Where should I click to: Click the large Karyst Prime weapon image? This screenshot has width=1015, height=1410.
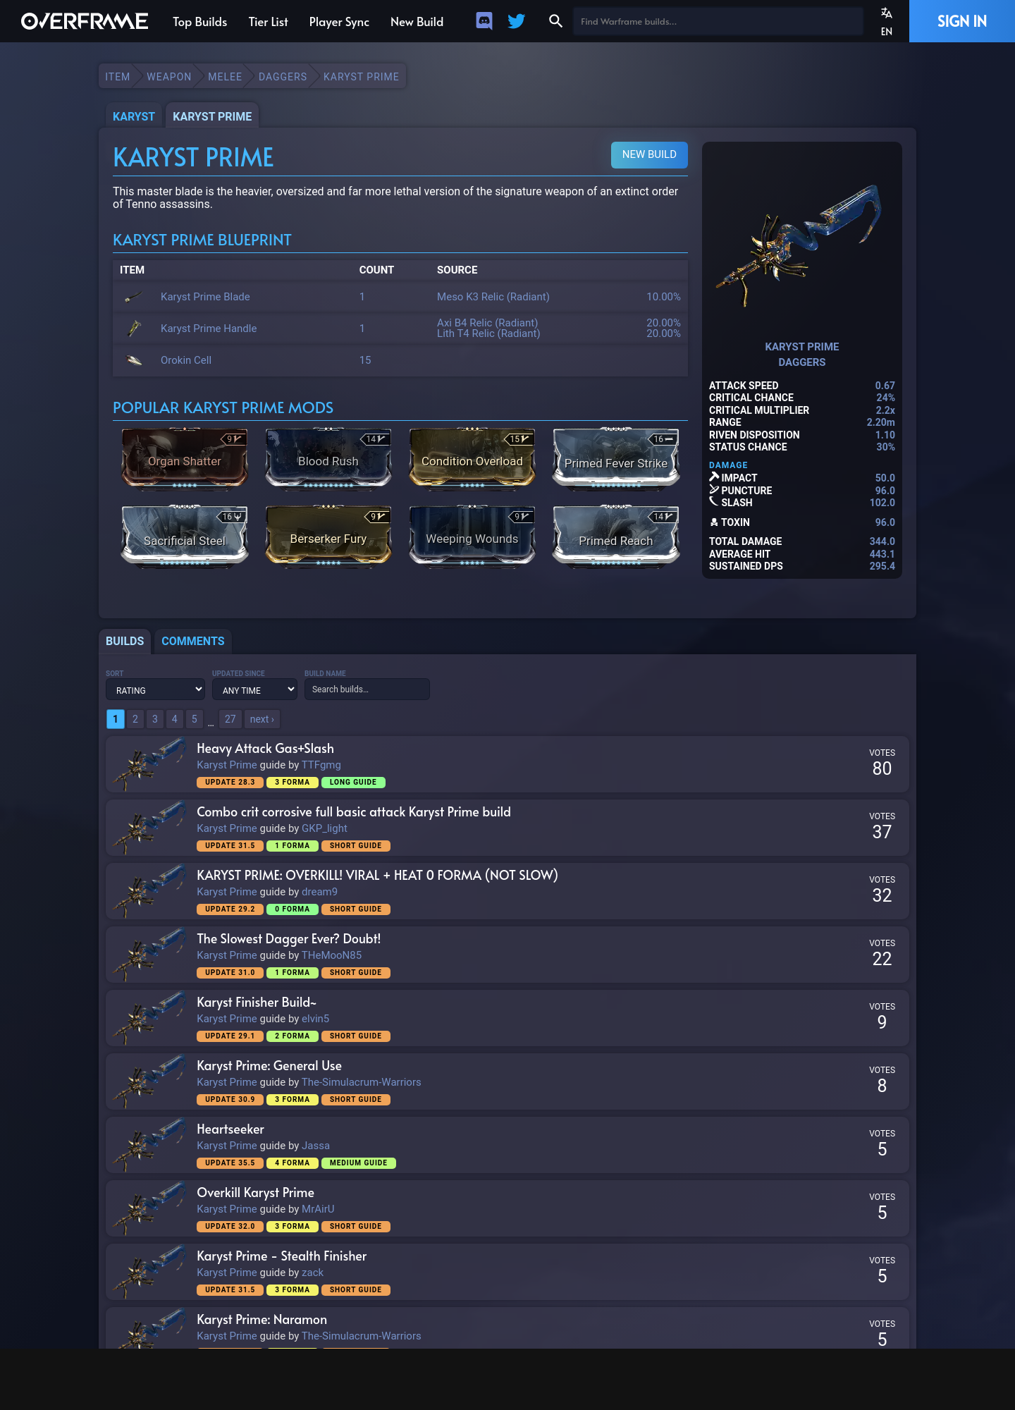point(802,243)
